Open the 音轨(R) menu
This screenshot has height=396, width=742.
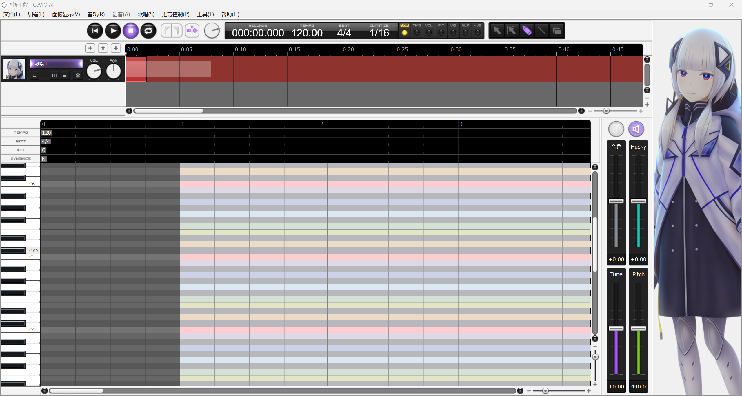(x=96, y=14)
